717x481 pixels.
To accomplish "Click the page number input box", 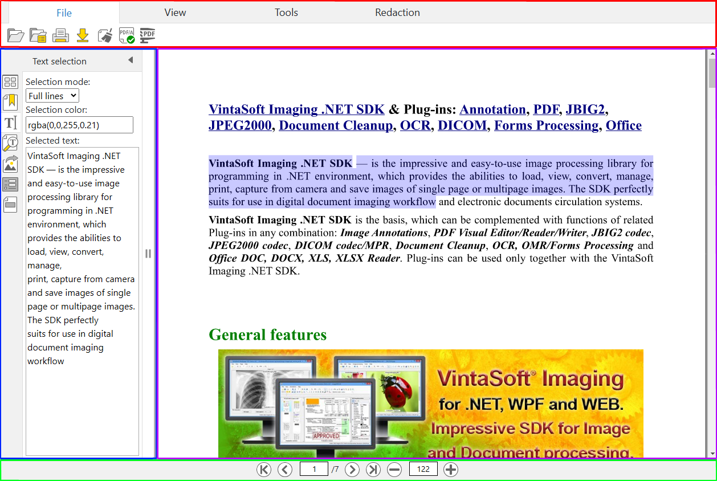I will (314, 469).
